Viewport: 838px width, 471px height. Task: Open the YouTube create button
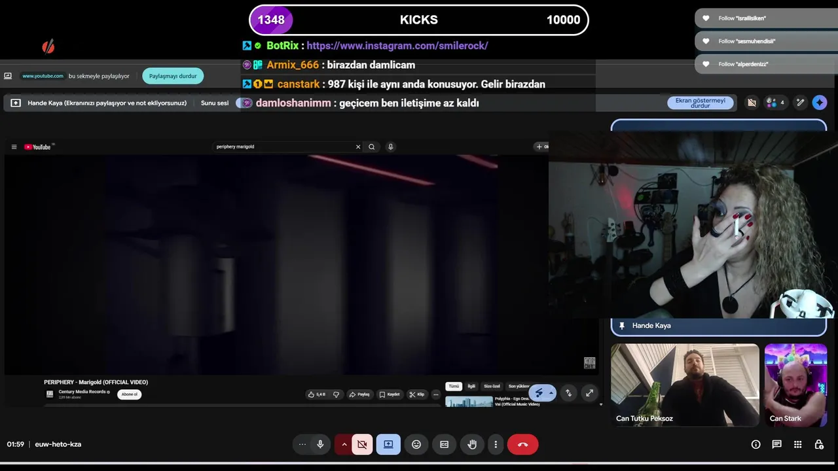click(x=542, y=147)
